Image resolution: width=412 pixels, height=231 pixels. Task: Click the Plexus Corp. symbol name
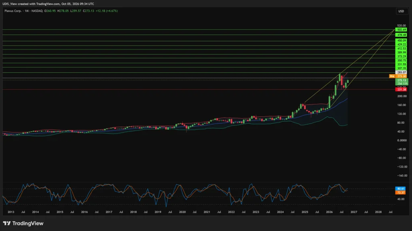[x=13, y=11]
